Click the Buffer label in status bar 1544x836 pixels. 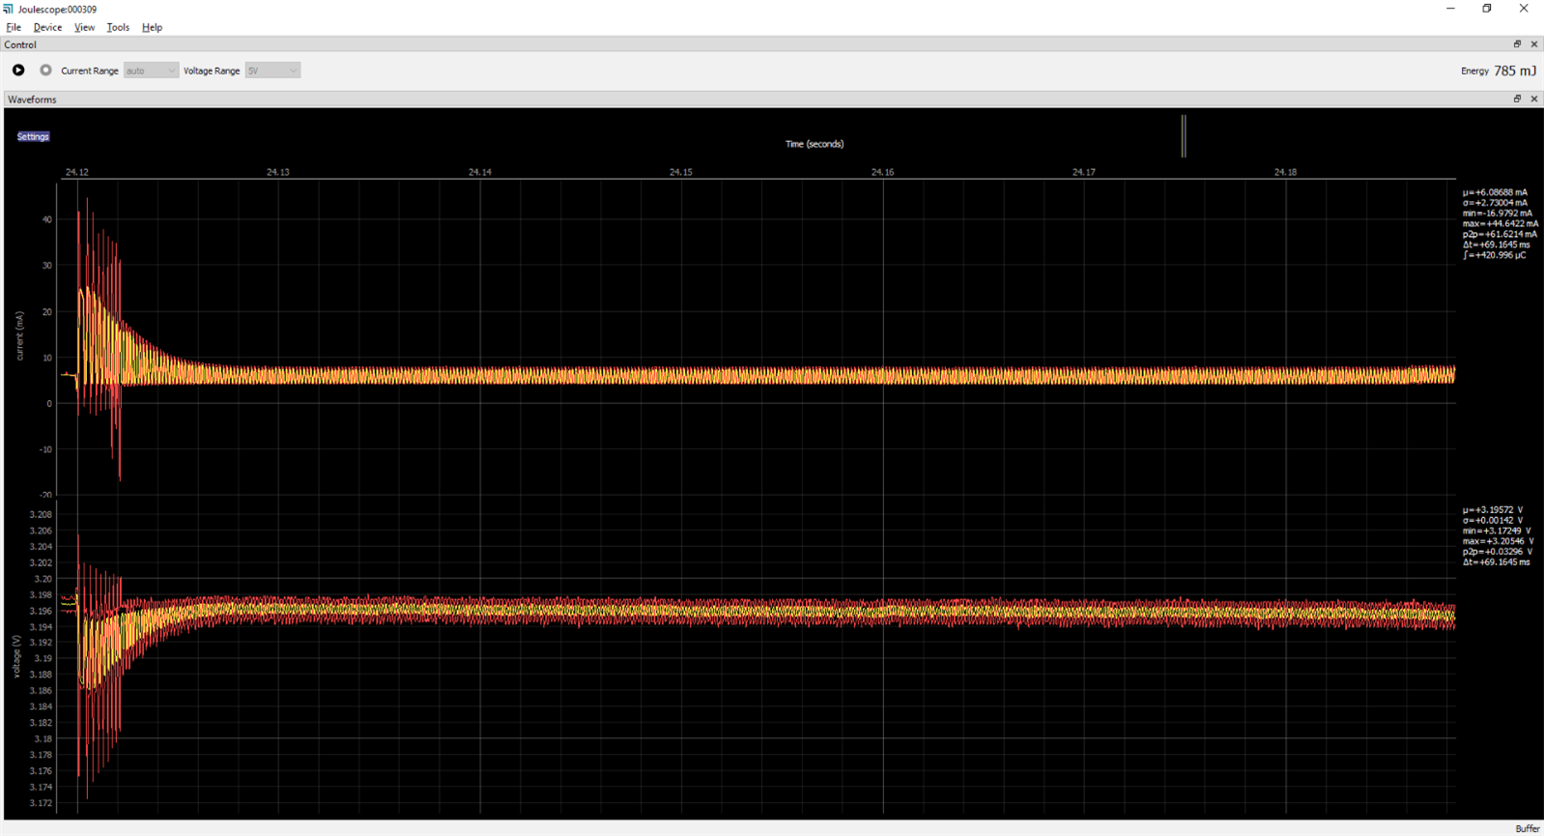(1527, 828)
